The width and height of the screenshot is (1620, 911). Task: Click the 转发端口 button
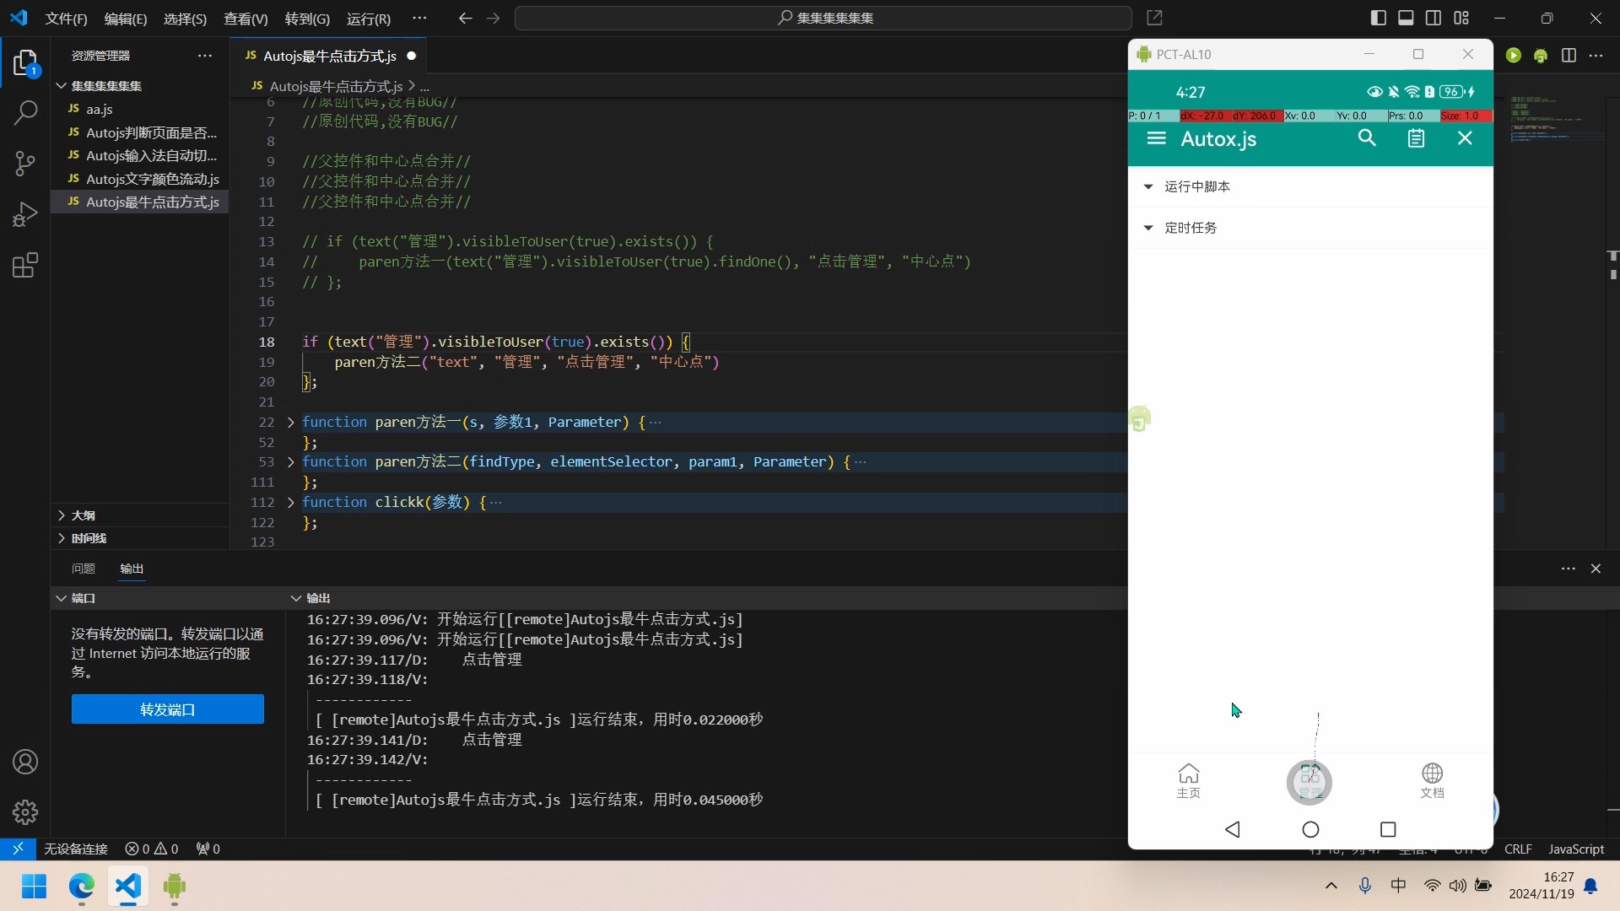pos(167,709)
